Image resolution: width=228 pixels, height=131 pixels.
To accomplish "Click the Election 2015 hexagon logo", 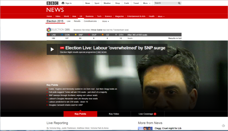I will point(49,30).
